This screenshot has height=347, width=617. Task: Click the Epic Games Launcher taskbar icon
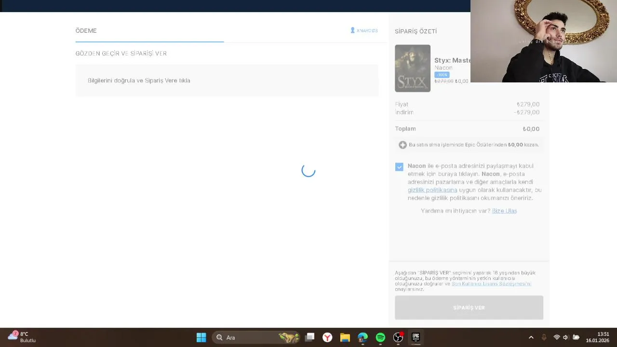tap(416, 337)
